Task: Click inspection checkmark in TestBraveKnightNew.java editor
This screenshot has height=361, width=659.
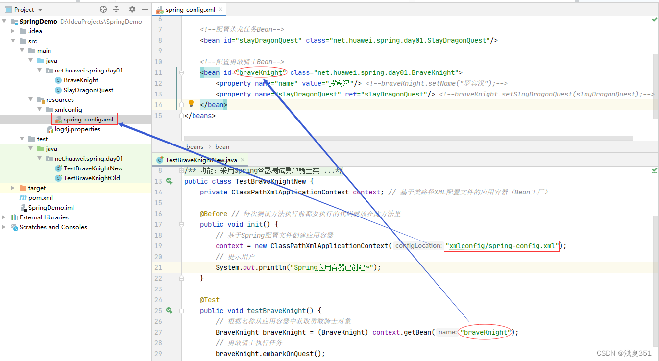Action: (654, 170)
